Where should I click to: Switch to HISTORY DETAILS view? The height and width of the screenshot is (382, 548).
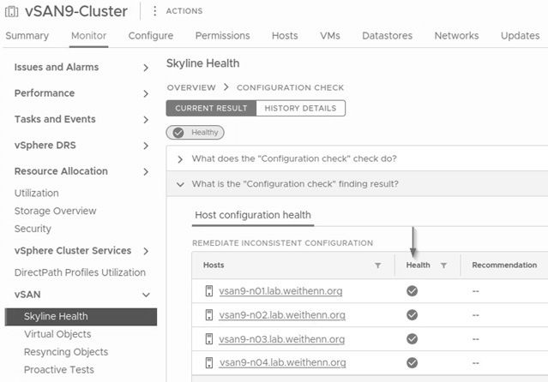(300, 108)
